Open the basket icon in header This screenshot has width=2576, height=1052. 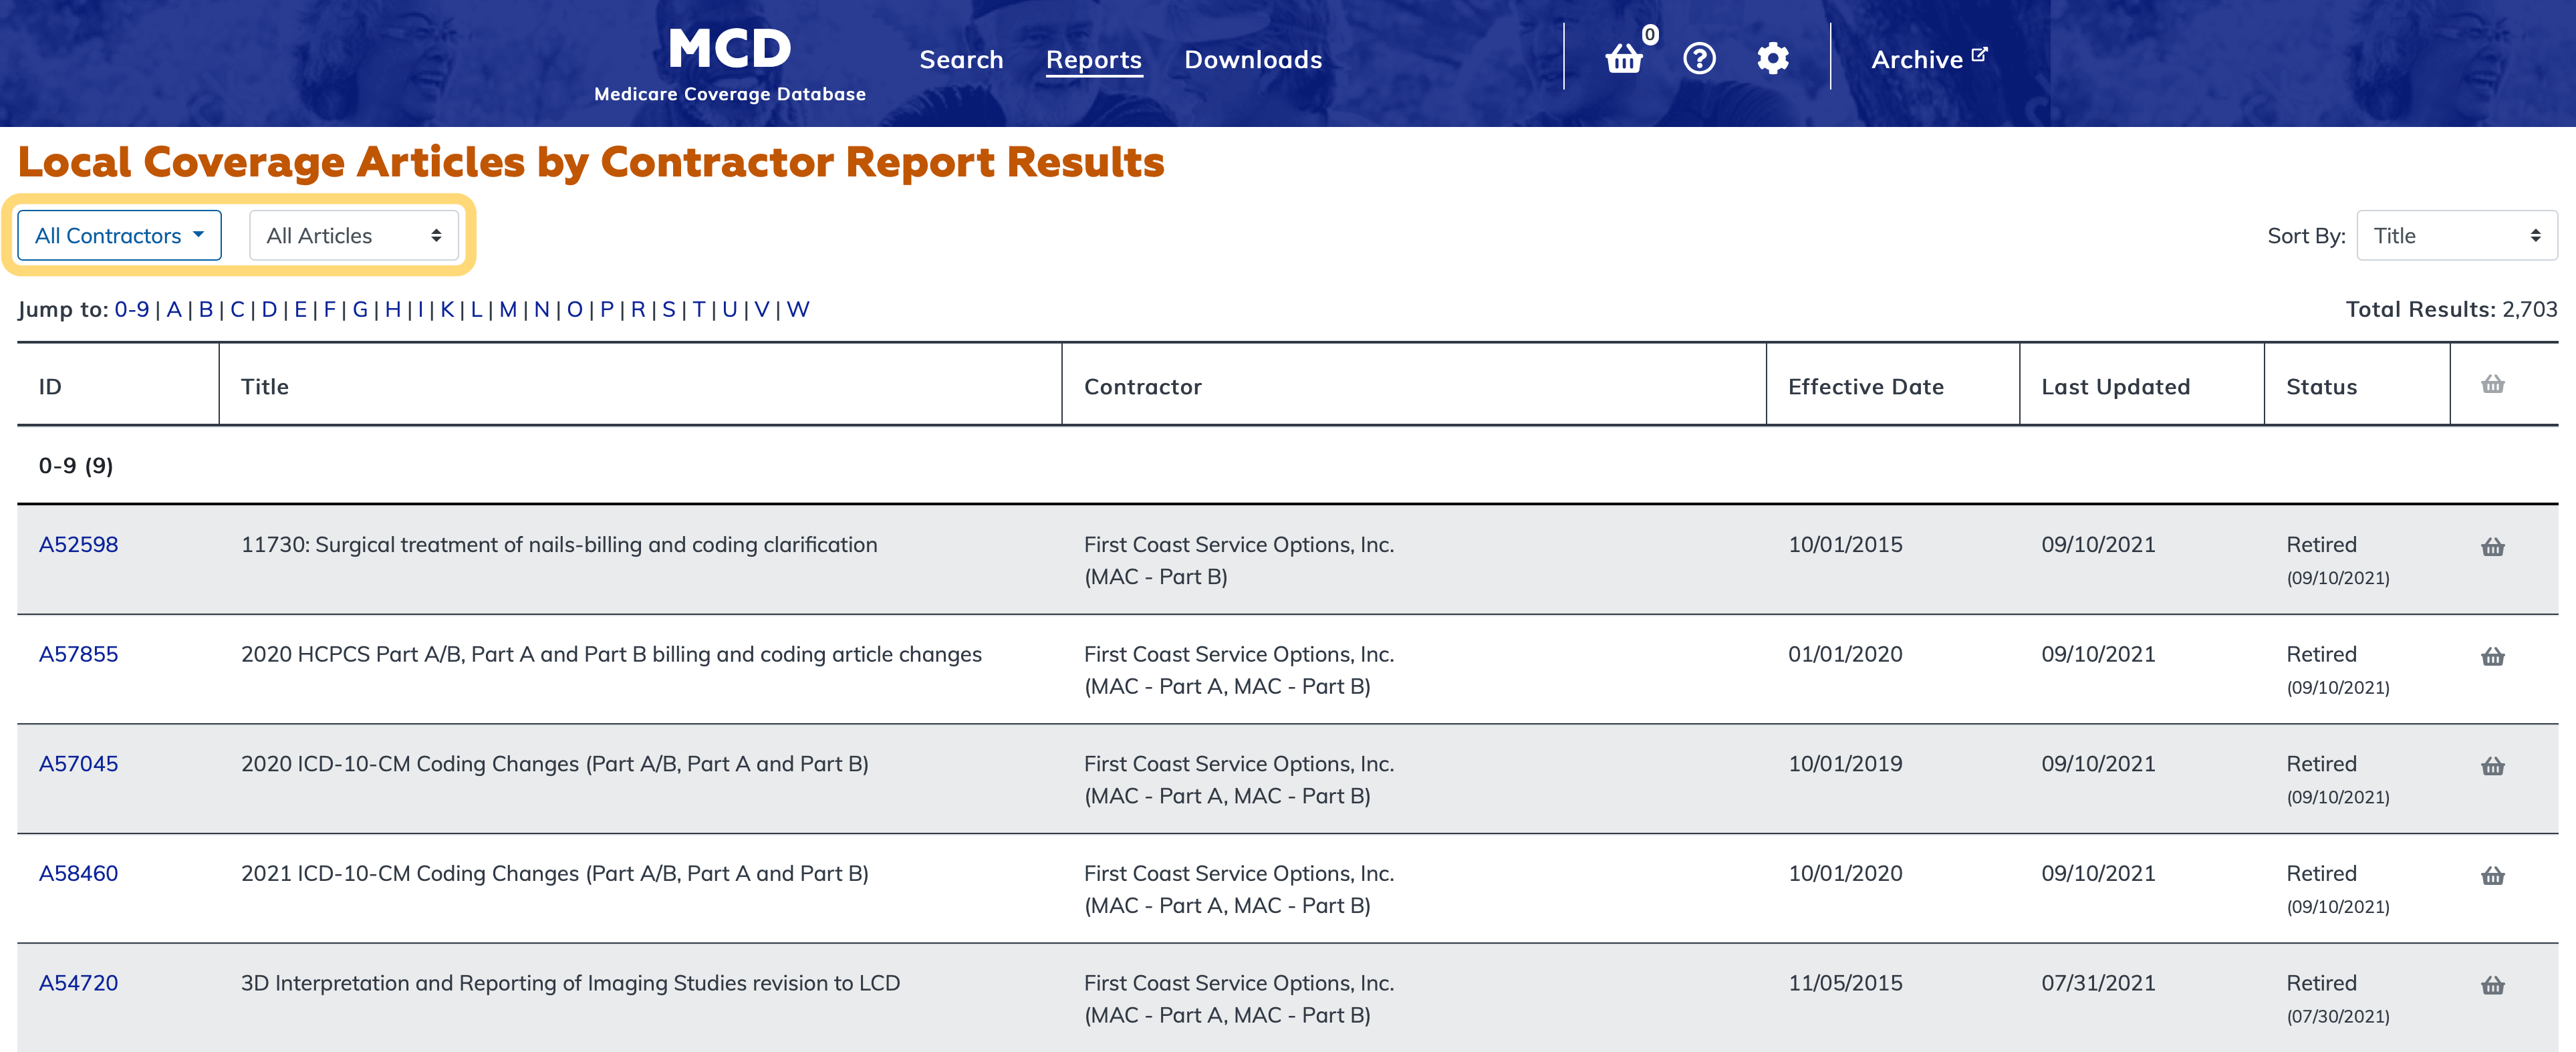1623,59
